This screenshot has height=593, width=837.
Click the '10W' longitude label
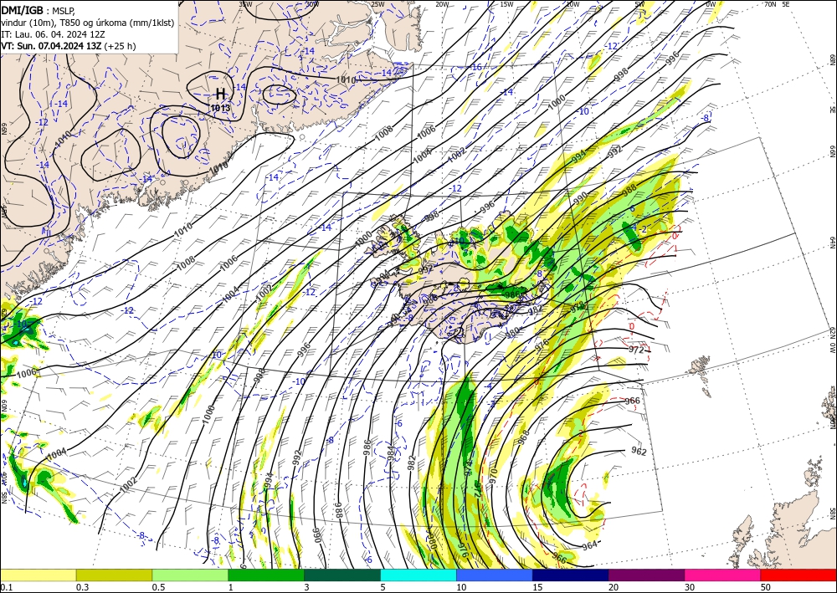(x=573, y=4)
